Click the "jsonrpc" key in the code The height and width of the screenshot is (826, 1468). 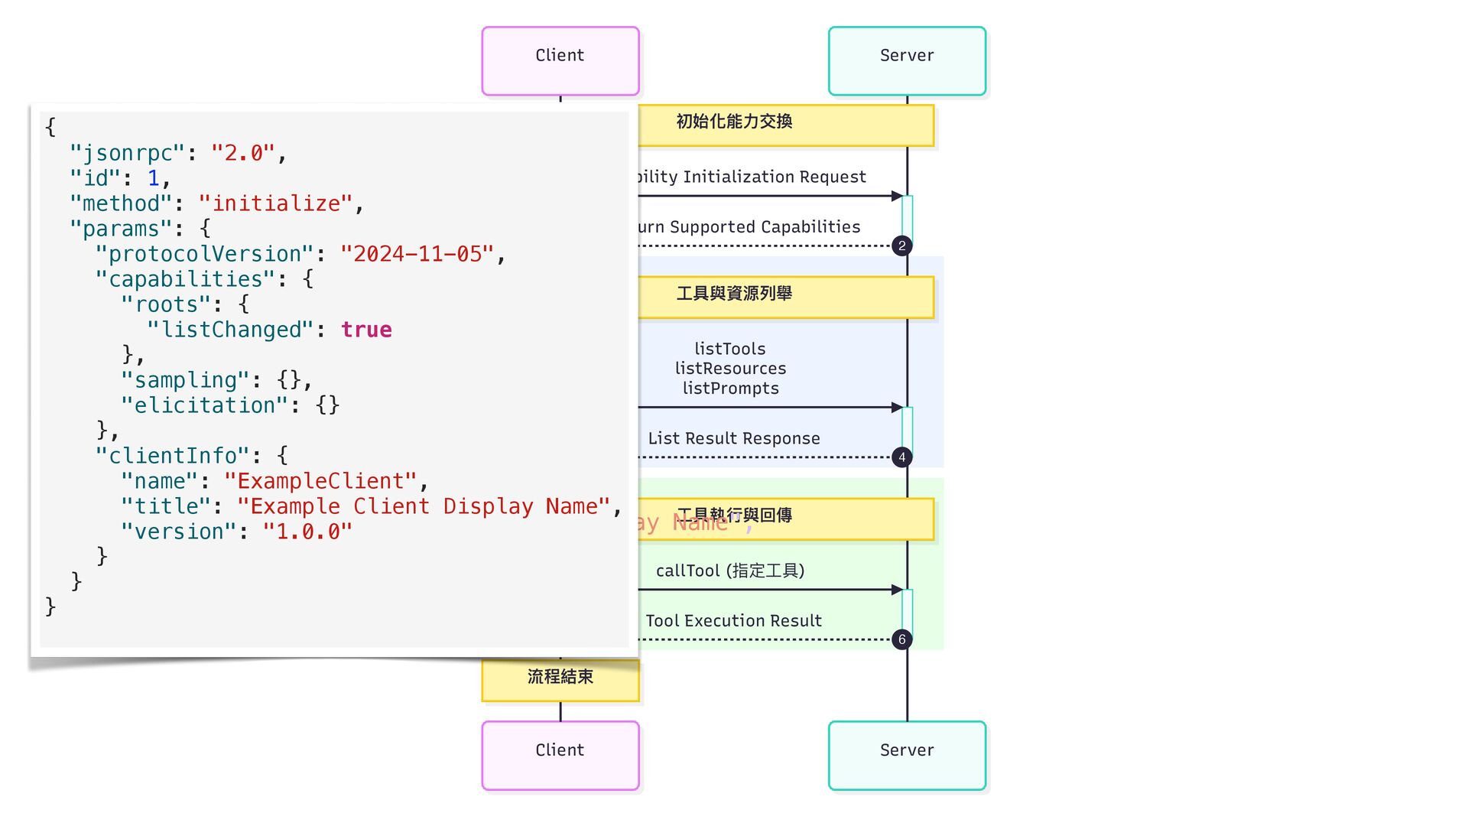click(x=128, y=153)
